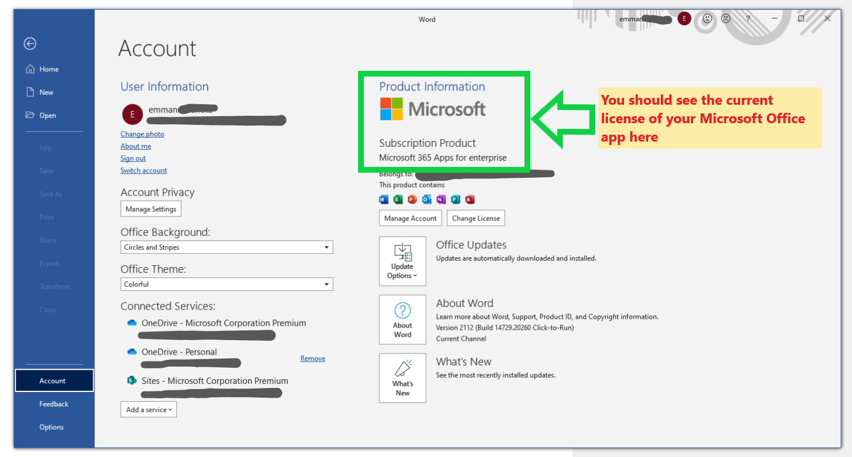Open the About me link

(136, 146)
